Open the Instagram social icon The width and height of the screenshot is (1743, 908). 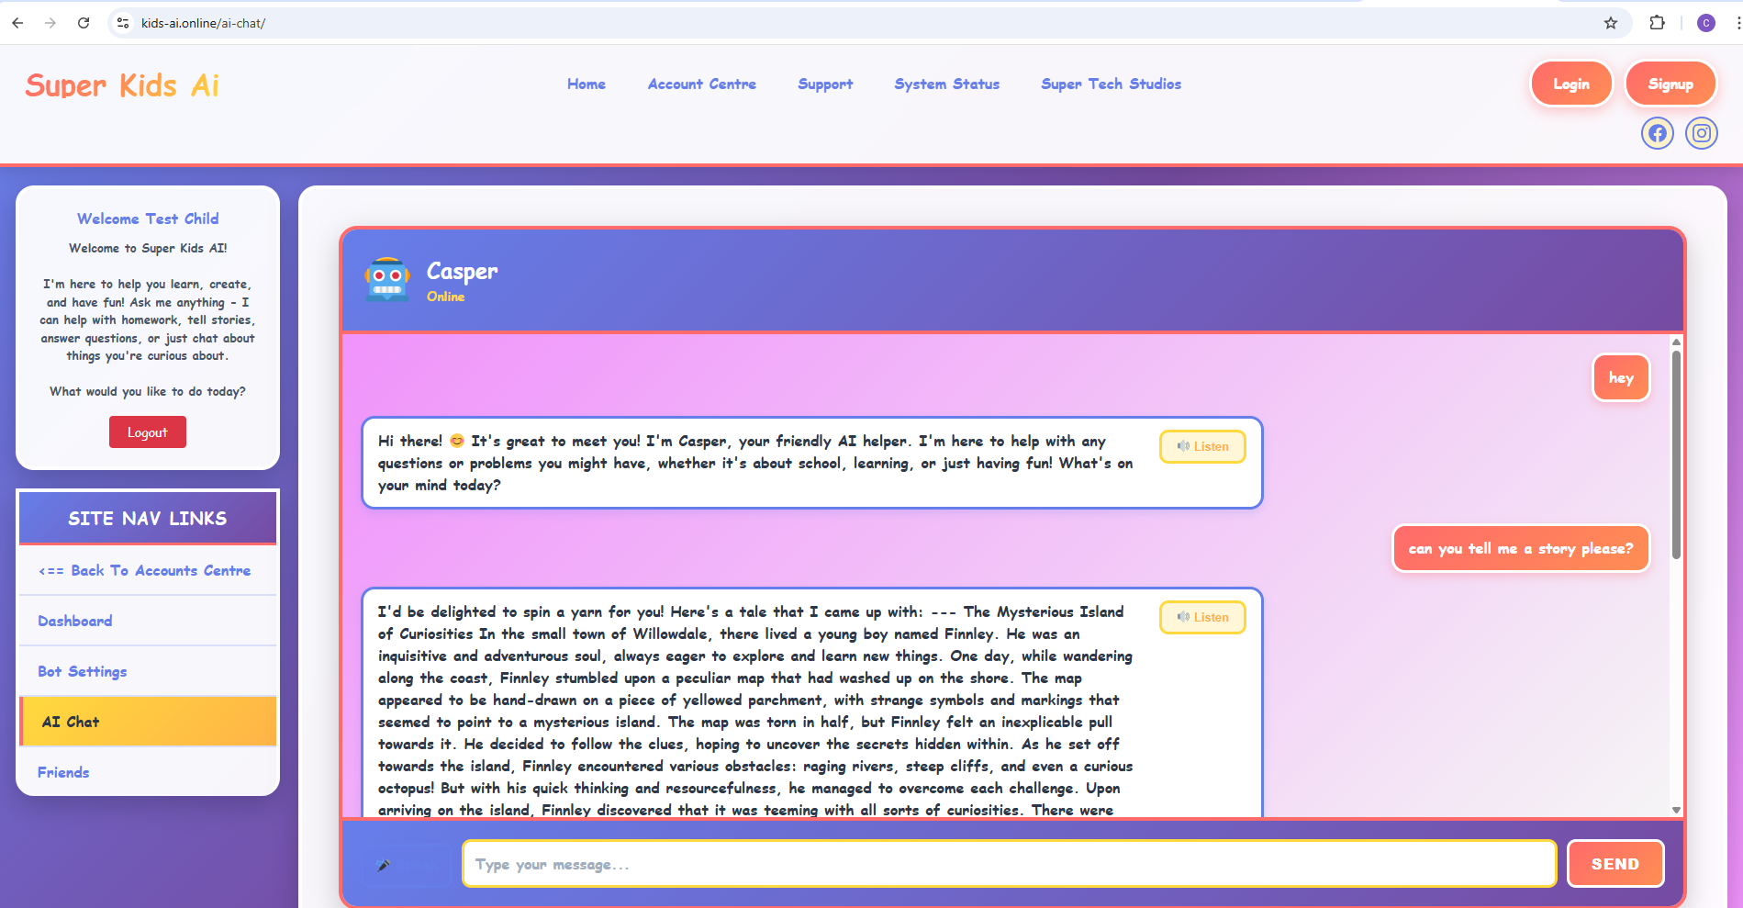(1702, 134)
